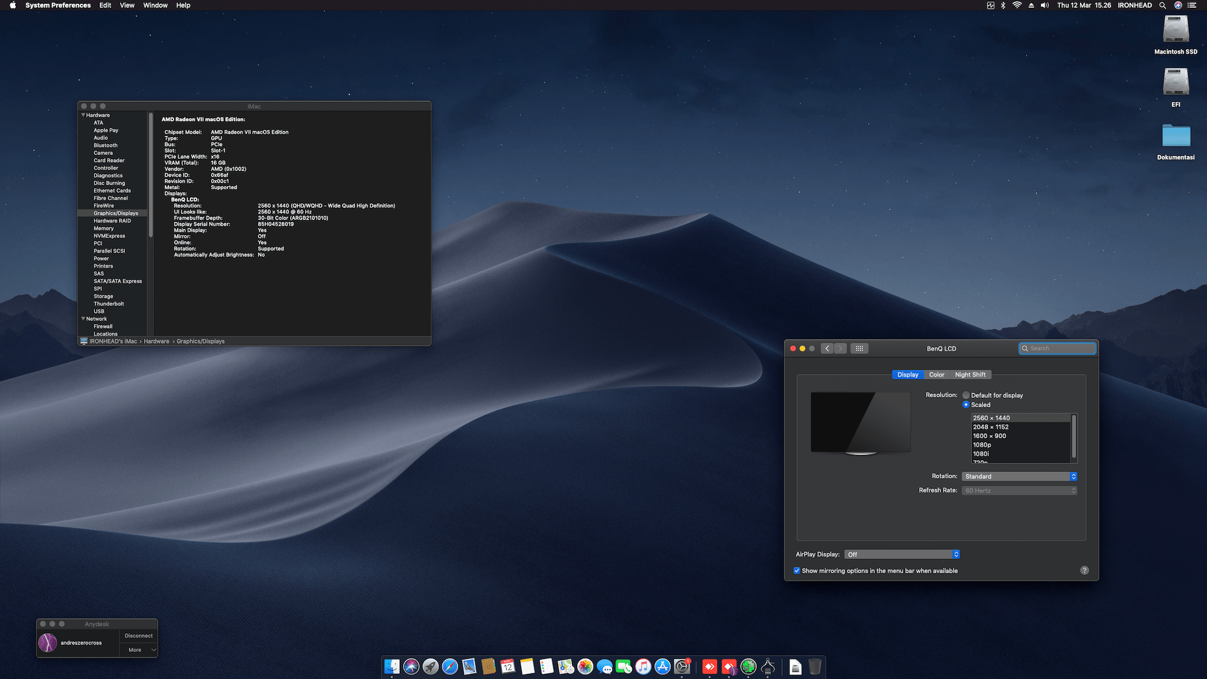Switch to the Night Shift tab

point(970,375)
